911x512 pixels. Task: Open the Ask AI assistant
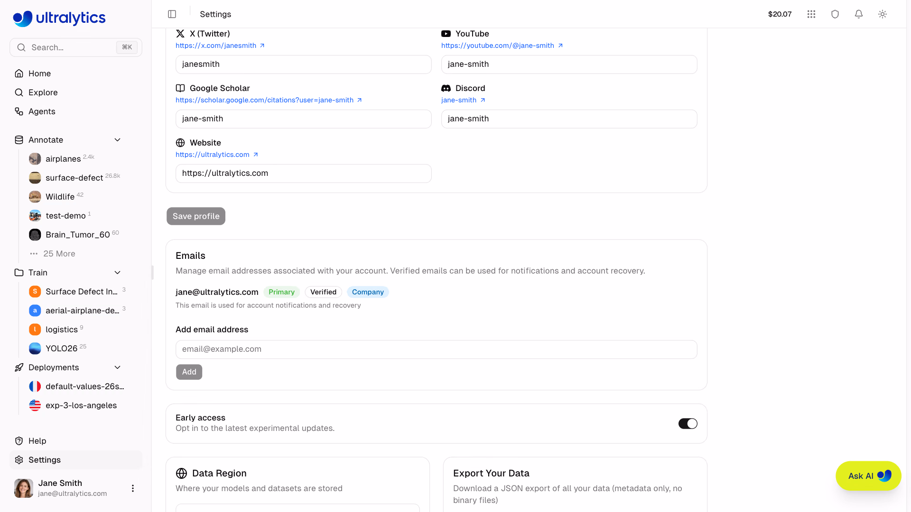(868, 476)
